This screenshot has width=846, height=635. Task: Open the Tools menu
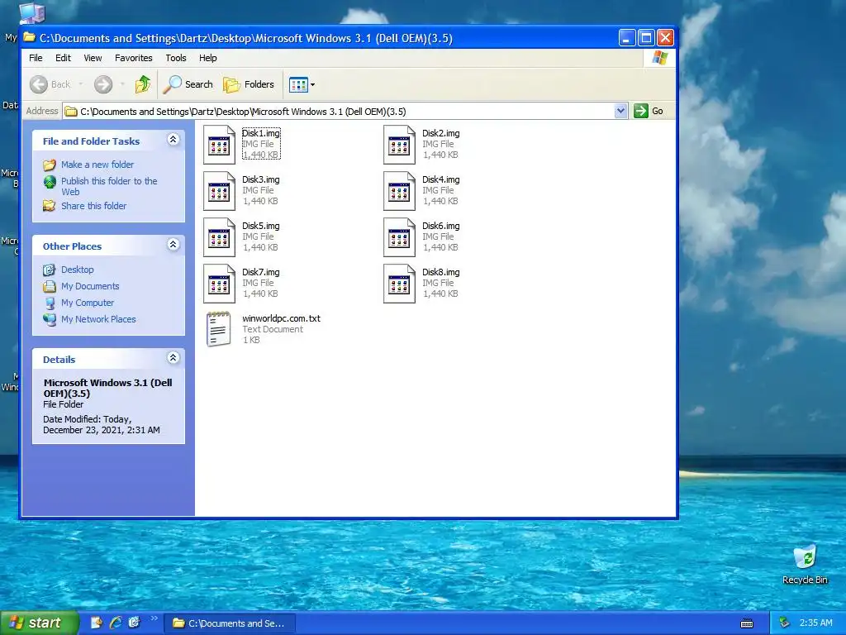coord(176,58)
